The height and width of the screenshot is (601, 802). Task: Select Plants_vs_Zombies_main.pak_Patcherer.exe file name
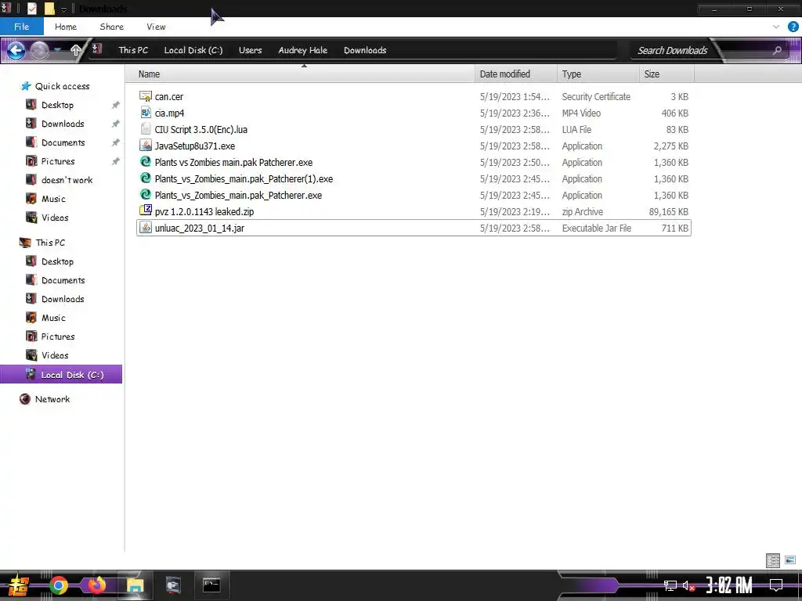[x=238, y=195]
